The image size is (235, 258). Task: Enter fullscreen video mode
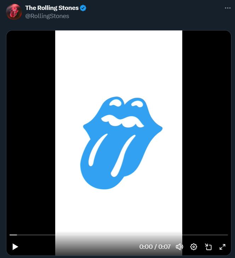coord(223,247)
